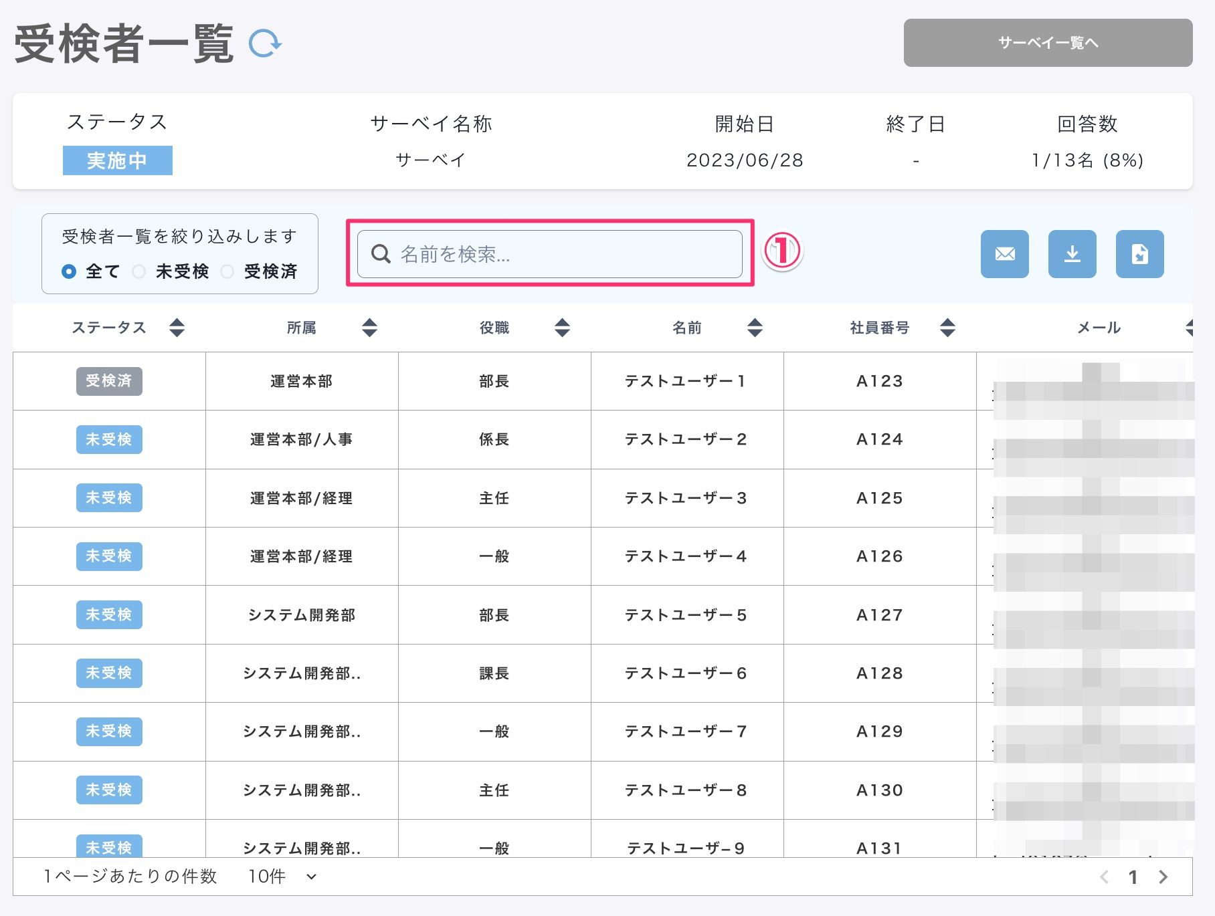Click the サーベイ一覧へ button
The width and height of the screenshot is (1215, 916).
pyautogui.click(x=1048, y=43)
